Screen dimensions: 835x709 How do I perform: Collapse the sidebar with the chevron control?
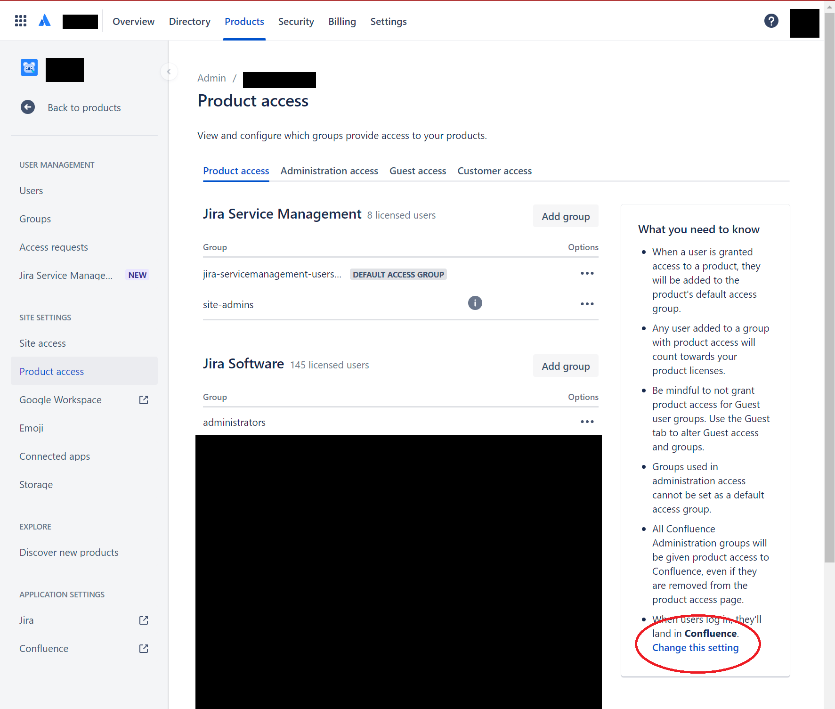(169, 71)
